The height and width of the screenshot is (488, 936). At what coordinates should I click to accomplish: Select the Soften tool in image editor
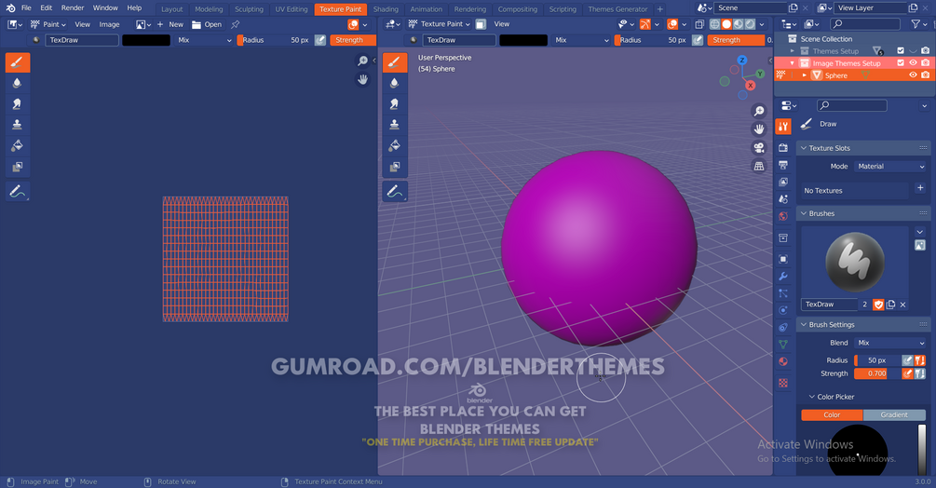[18, 83]
